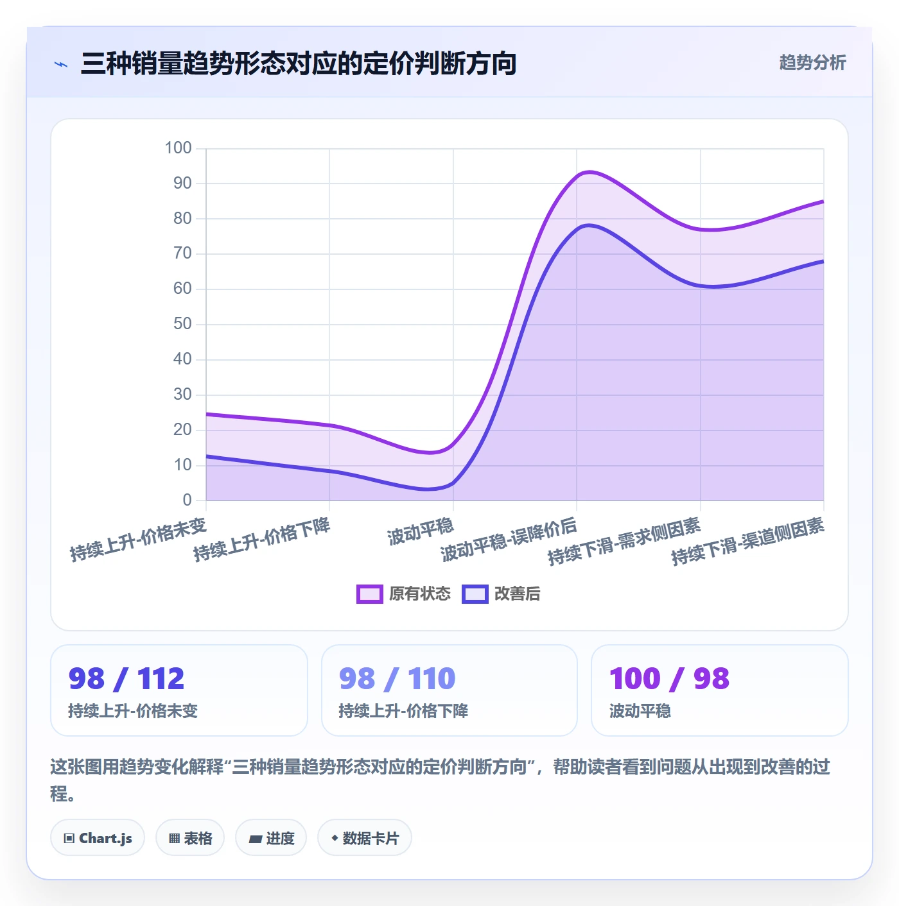Toggle the 原有状态 legend swatch
The height and width of the screenshot is (906, 899).
(369, 594)
